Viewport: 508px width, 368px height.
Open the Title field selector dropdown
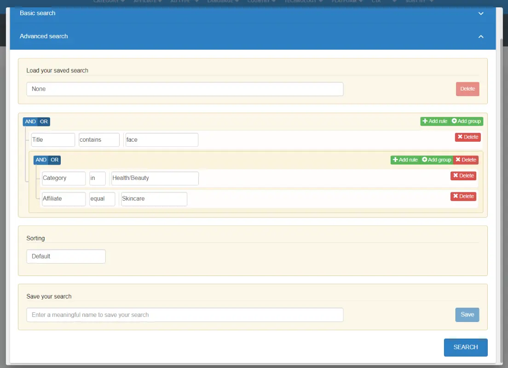tap(53, 140)
